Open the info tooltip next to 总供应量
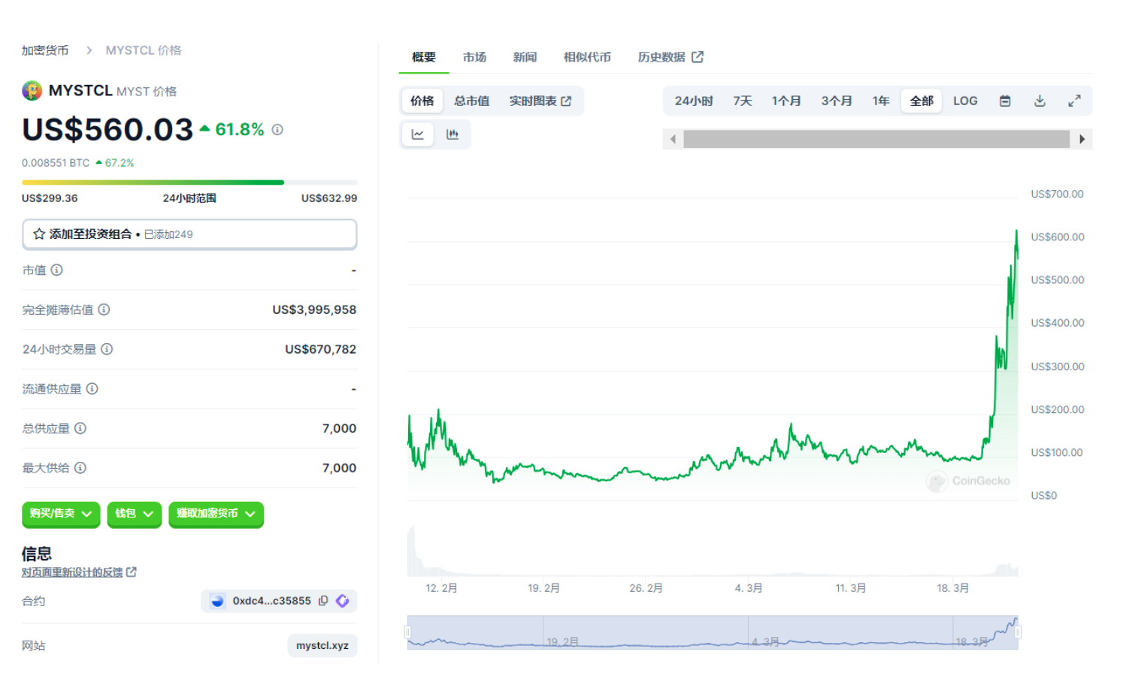The image size is (1132, 688). pos(80,428)
